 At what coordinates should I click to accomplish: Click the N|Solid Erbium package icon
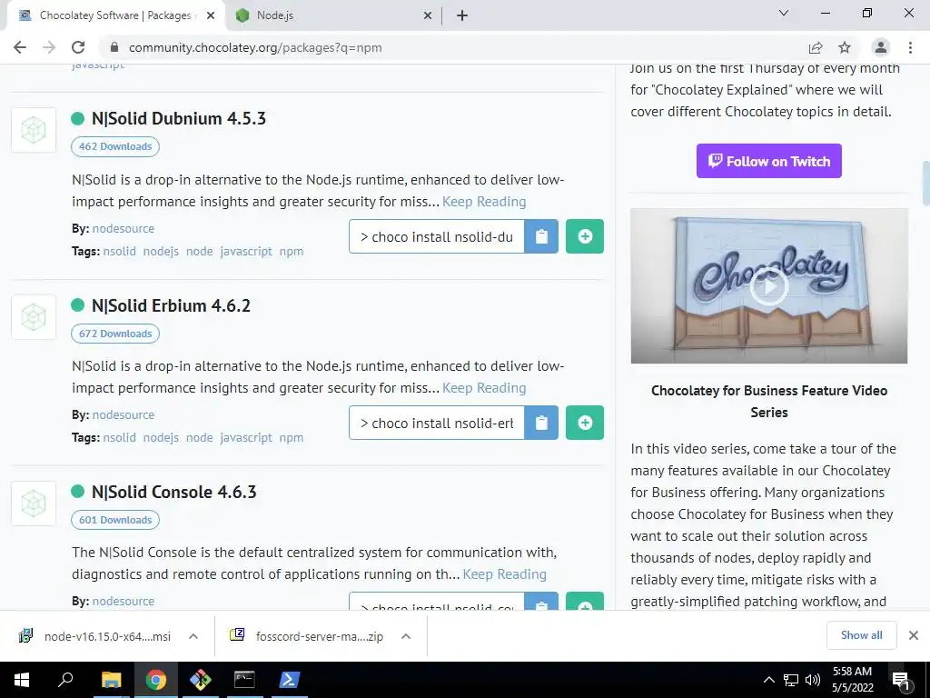(x=34, y=317)
